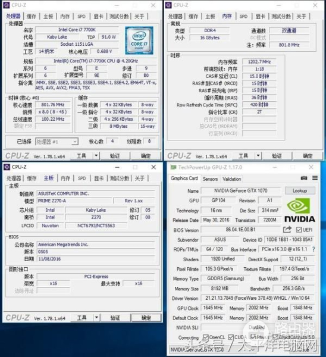Click the American Megatrends Inc. BIOS brand value
Image resolution: width=326 pixels, height=357 pixels.
point(96,245)
